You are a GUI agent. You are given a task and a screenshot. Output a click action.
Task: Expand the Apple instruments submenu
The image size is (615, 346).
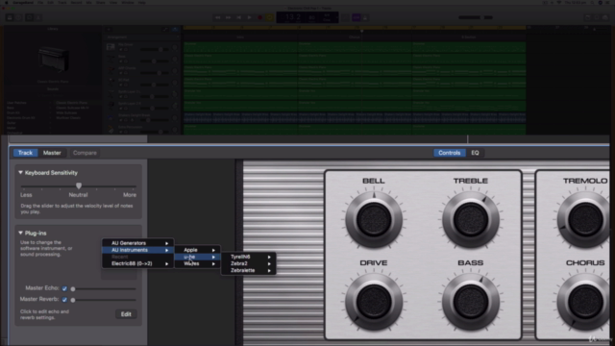(197, 250)
